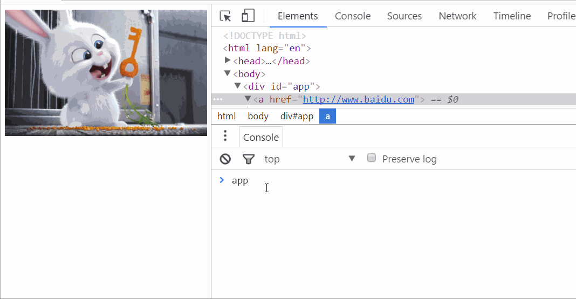Select the Console drawer tab
Screen dimensions: 576x299
(x=261, y=137)
